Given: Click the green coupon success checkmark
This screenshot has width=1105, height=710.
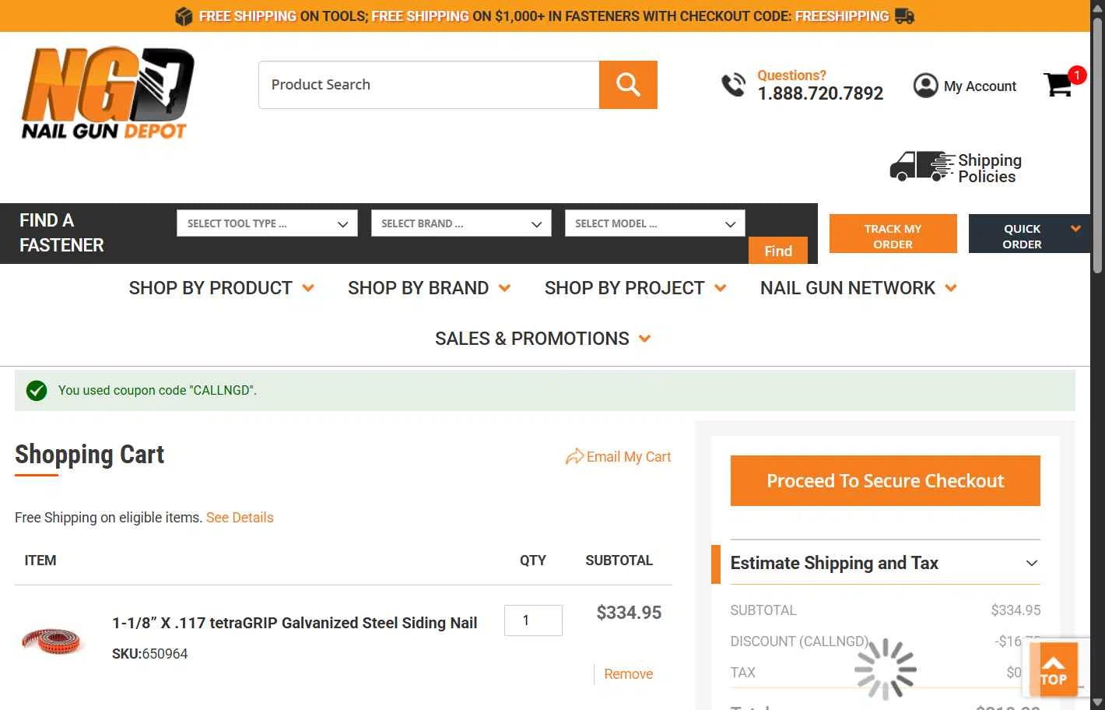Looking at the screenshot, I should 37,391.
